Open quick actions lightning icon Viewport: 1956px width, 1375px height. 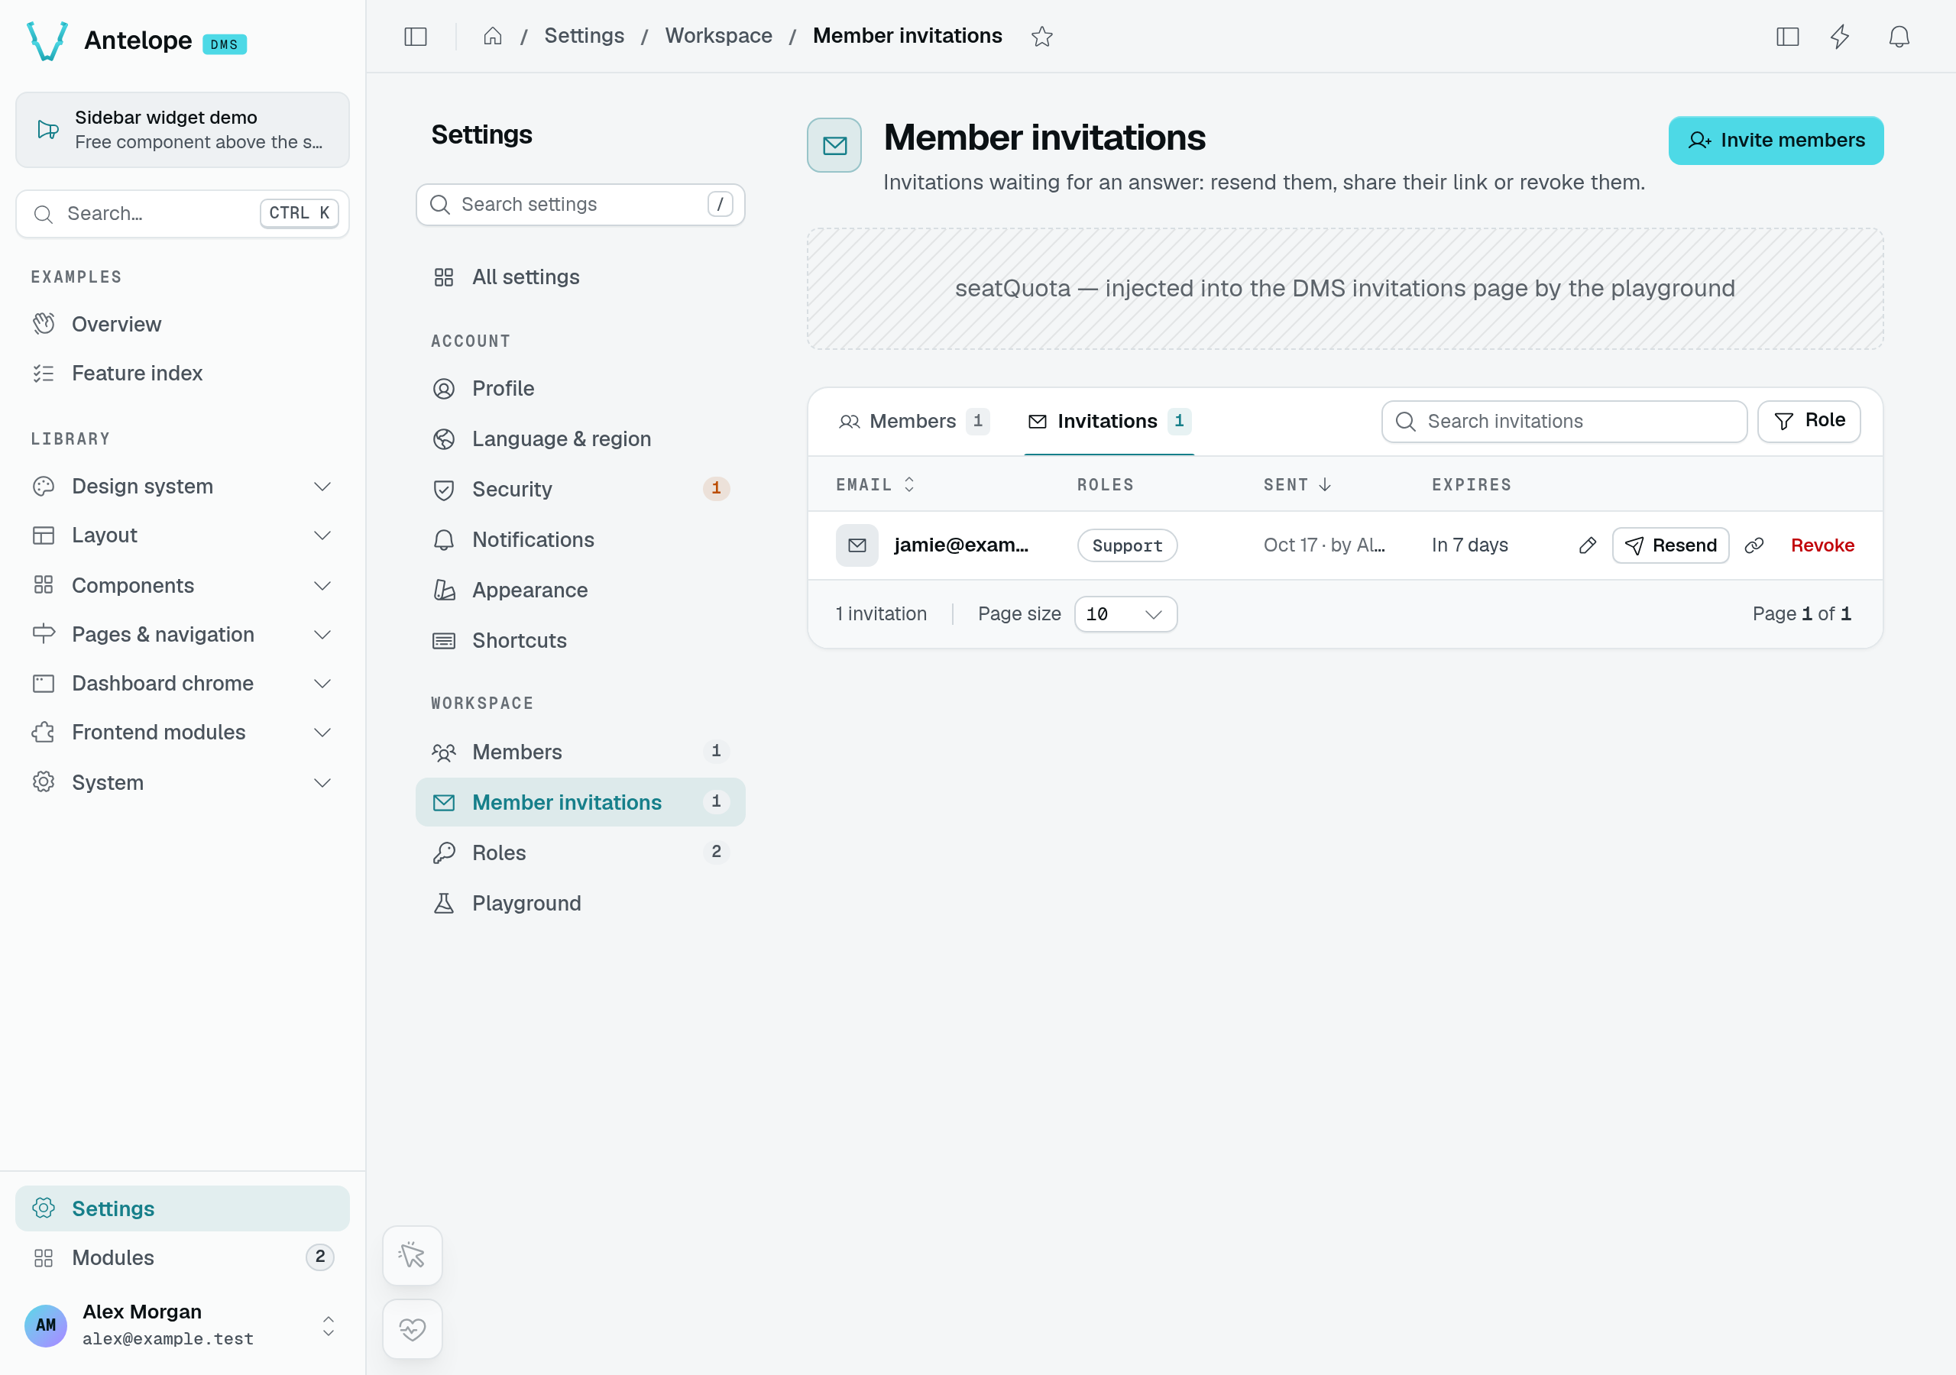pyautogui.click(x=1840, y=37)
